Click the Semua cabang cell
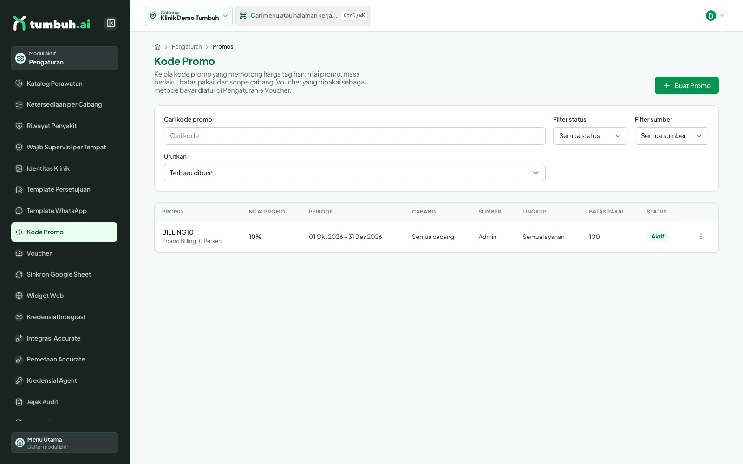The width and height of the screenshot is (743, 464). click(433, 237)
